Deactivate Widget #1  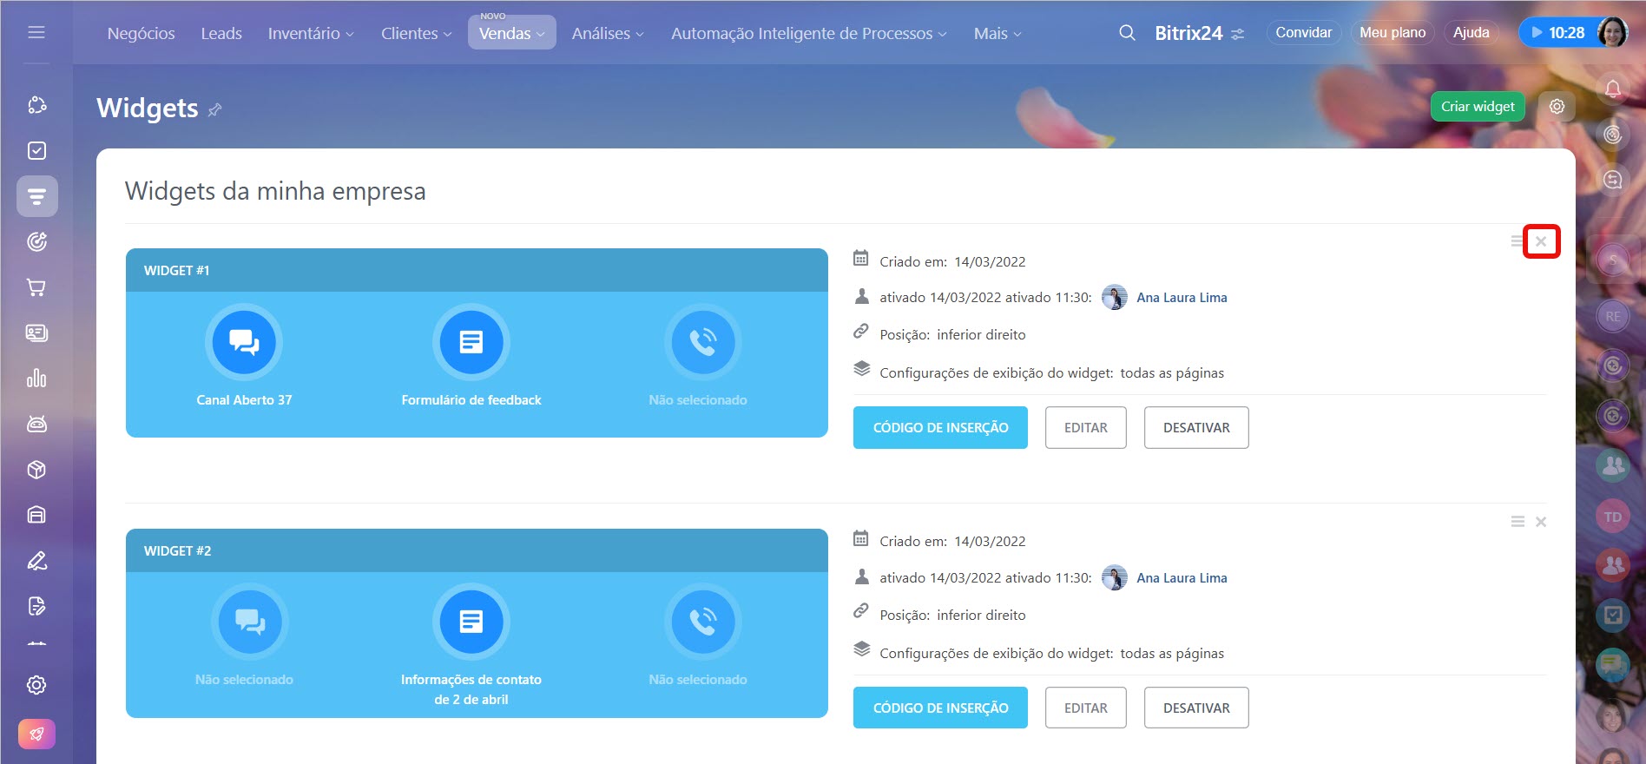[1195, 428]
